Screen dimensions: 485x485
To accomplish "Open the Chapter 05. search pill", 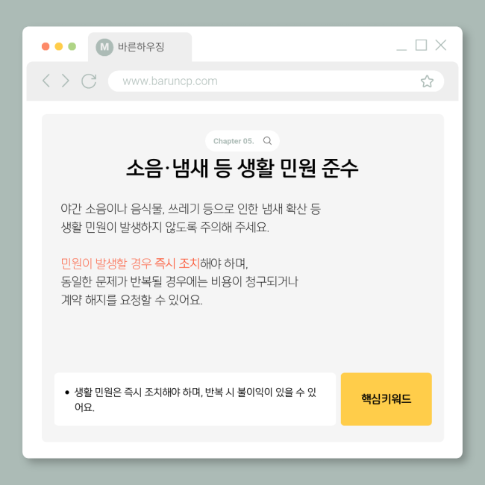I will [x=242, y=141].
